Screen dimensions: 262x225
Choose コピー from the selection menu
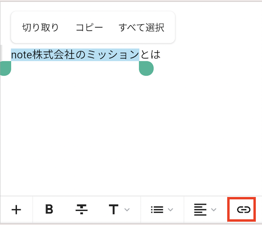point(89,28)
